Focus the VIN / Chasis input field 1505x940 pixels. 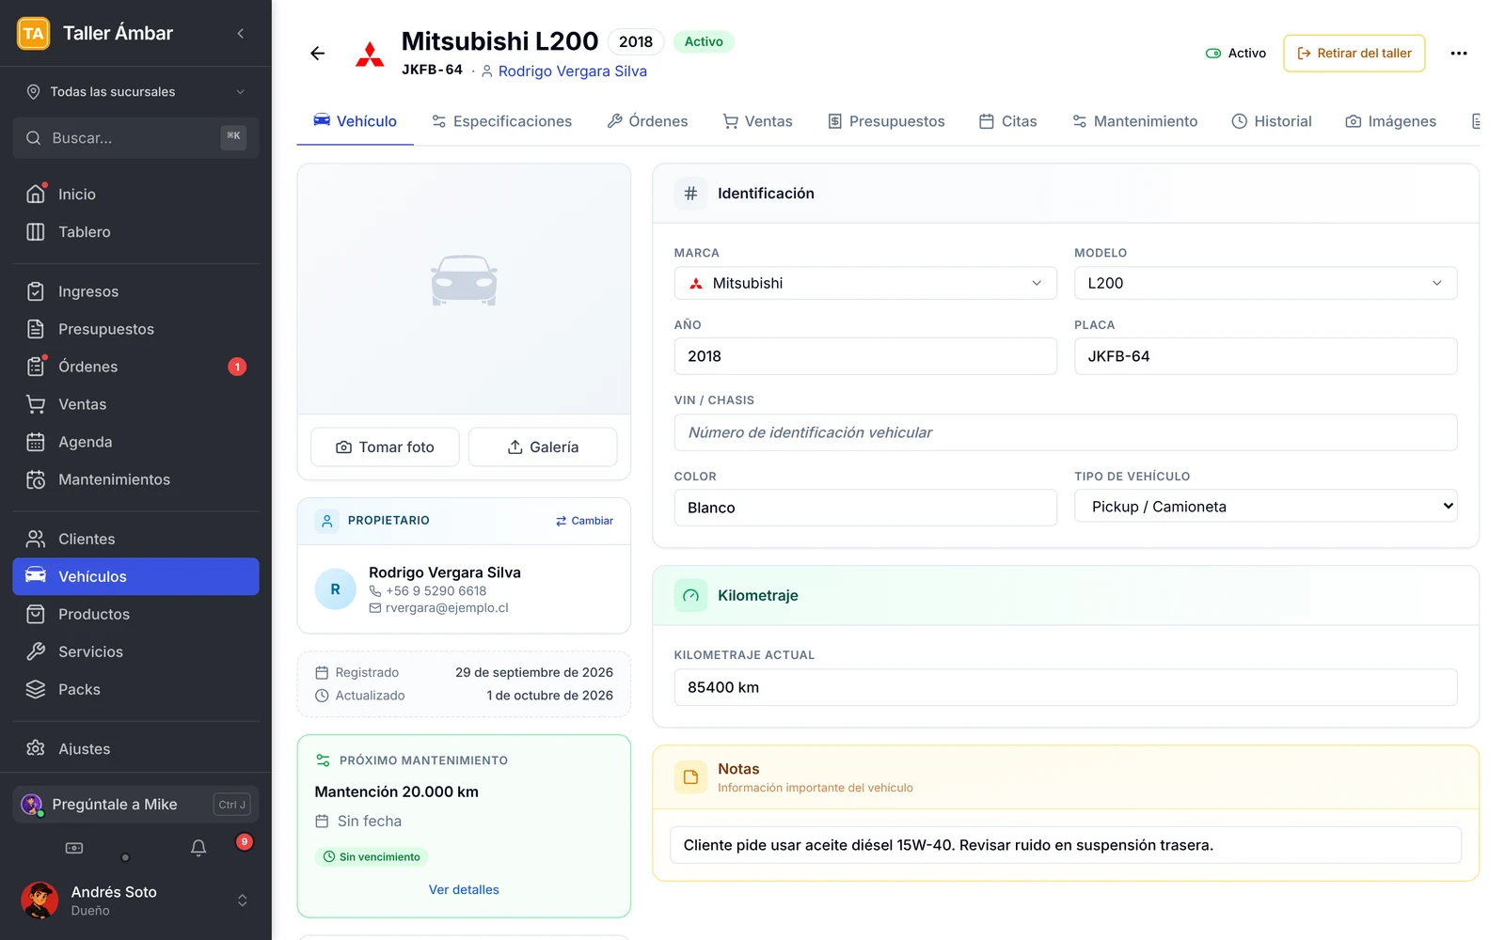coord(1066,432)
